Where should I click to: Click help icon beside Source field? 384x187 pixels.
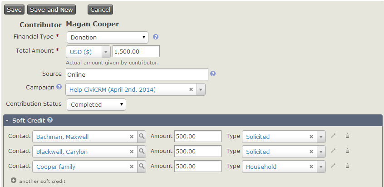click(x=213, y=74)
